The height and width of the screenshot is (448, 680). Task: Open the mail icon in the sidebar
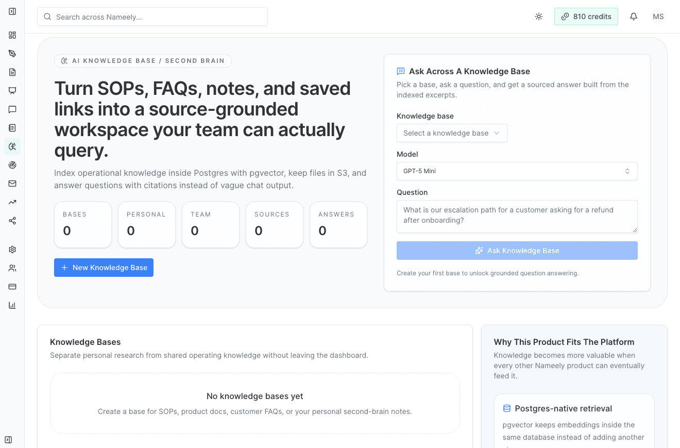pyautogui.click(x=12, y=183)
